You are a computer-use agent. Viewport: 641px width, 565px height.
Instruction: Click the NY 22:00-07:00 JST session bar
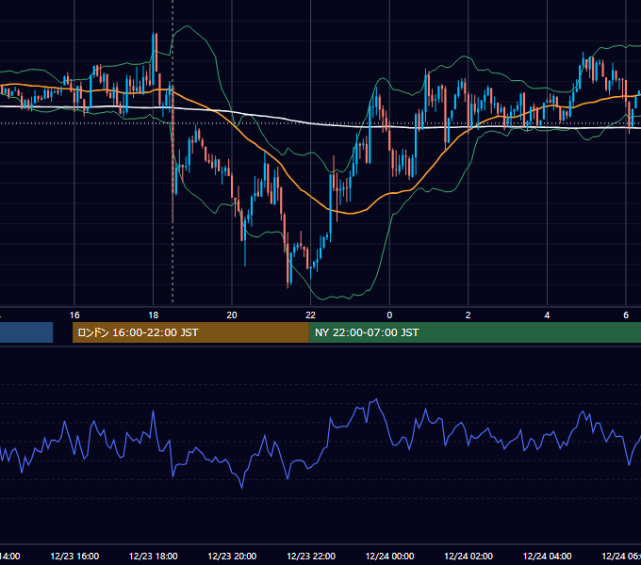tap(474, 332)
